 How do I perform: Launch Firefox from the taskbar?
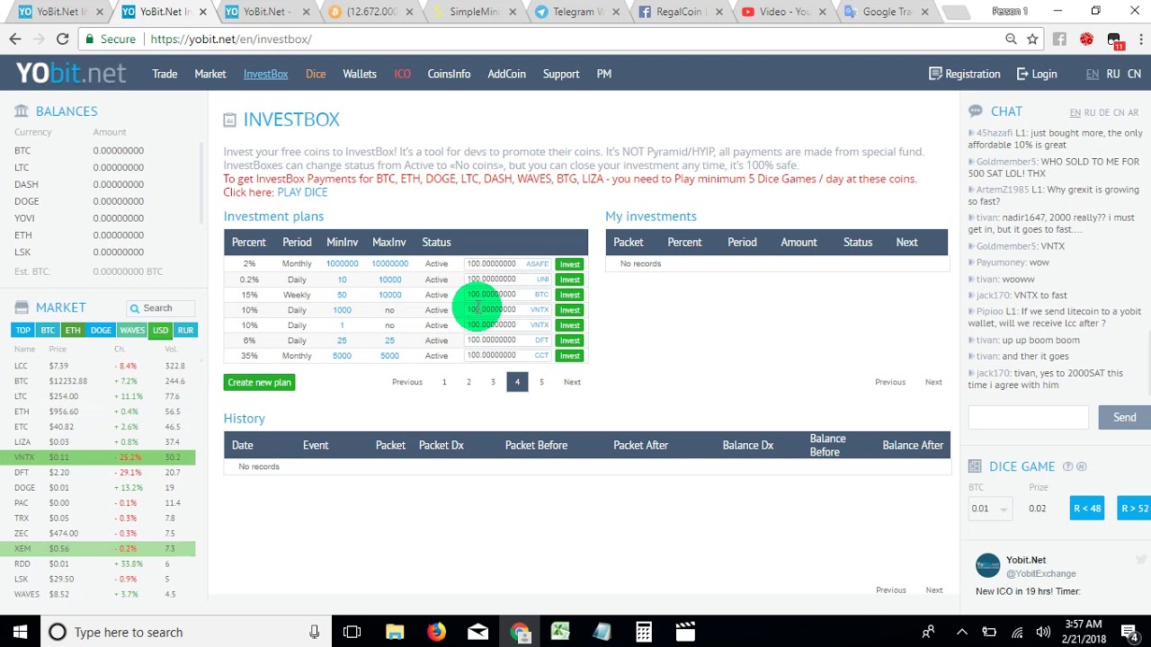[436, 632]
